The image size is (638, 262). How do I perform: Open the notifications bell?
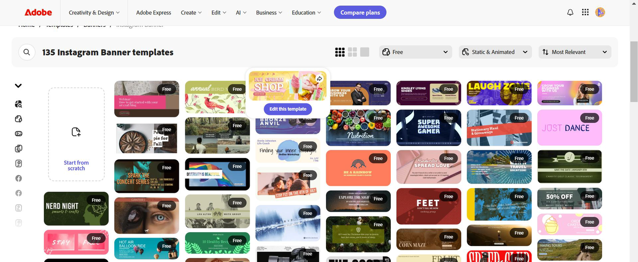[570, 12]
